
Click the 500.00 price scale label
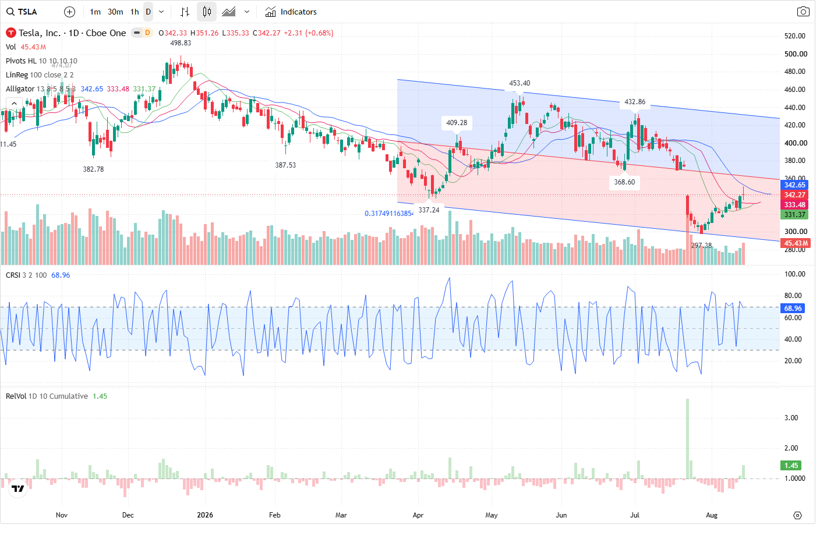(x=796, y=54)
